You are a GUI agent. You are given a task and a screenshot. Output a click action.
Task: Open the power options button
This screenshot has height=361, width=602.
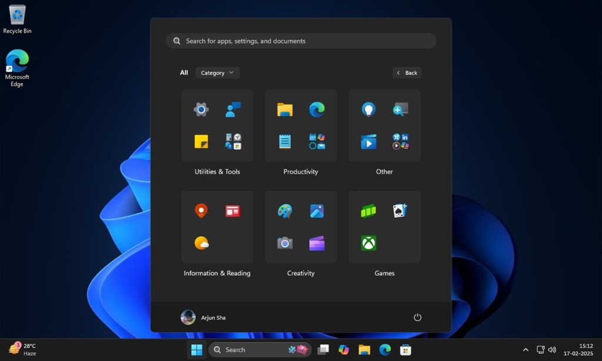pyautogui.click(x=417, y=317)
